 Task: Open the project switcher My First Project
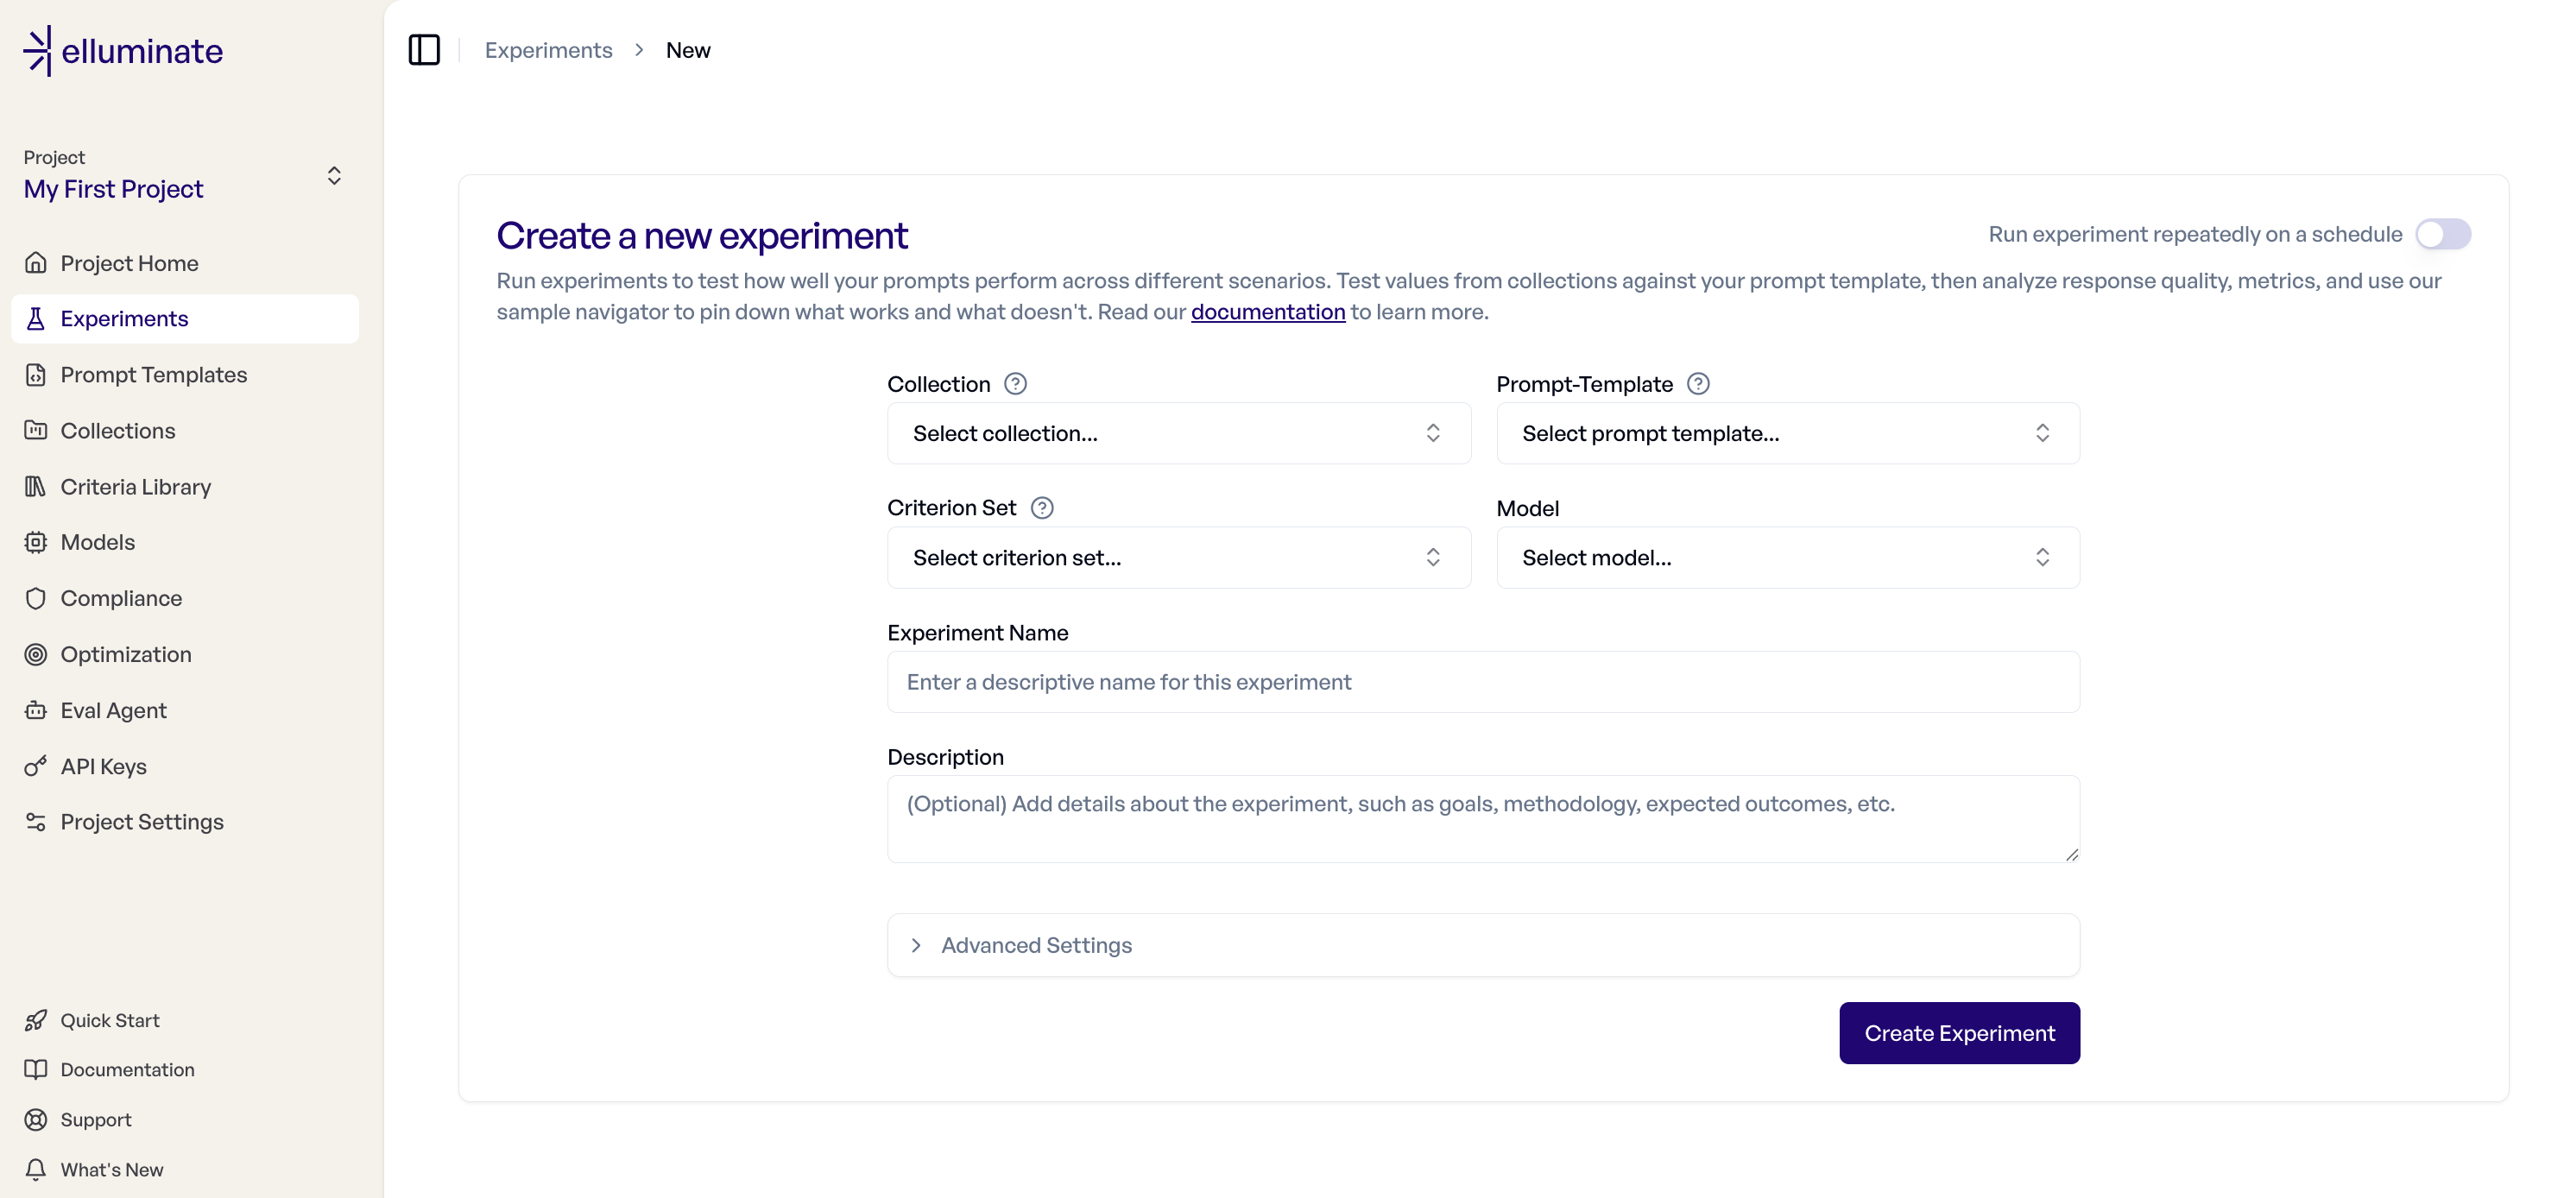(183, 176)
